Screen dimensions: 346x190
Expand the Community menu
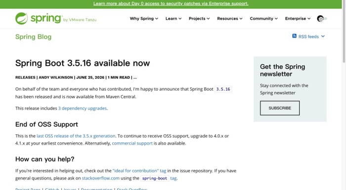(263, 19)
